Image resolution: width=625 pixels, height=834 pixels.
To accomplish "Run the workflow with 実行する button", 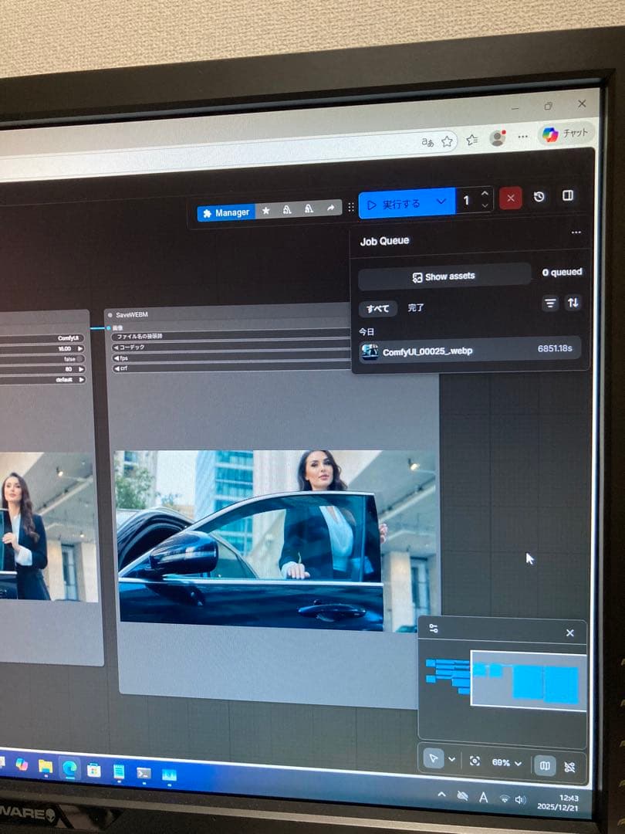I will pyautogui.click(x=394, y=204).
